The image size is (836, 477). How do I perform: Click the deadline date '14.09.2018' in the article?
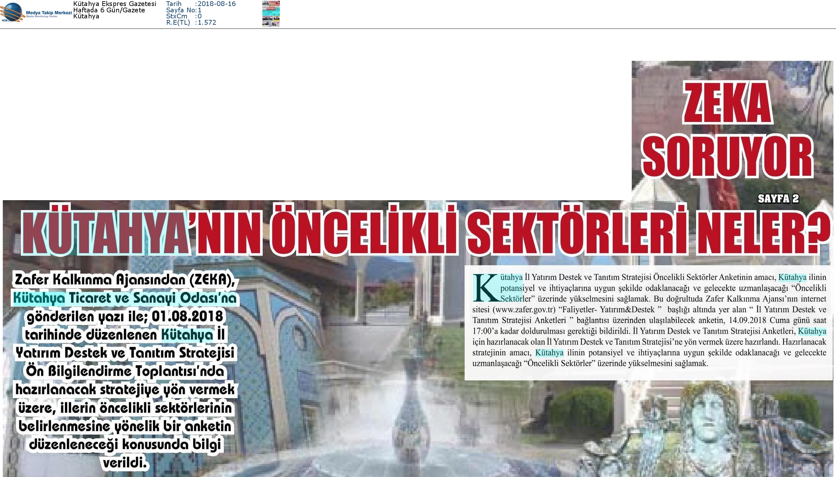[748, 320]
